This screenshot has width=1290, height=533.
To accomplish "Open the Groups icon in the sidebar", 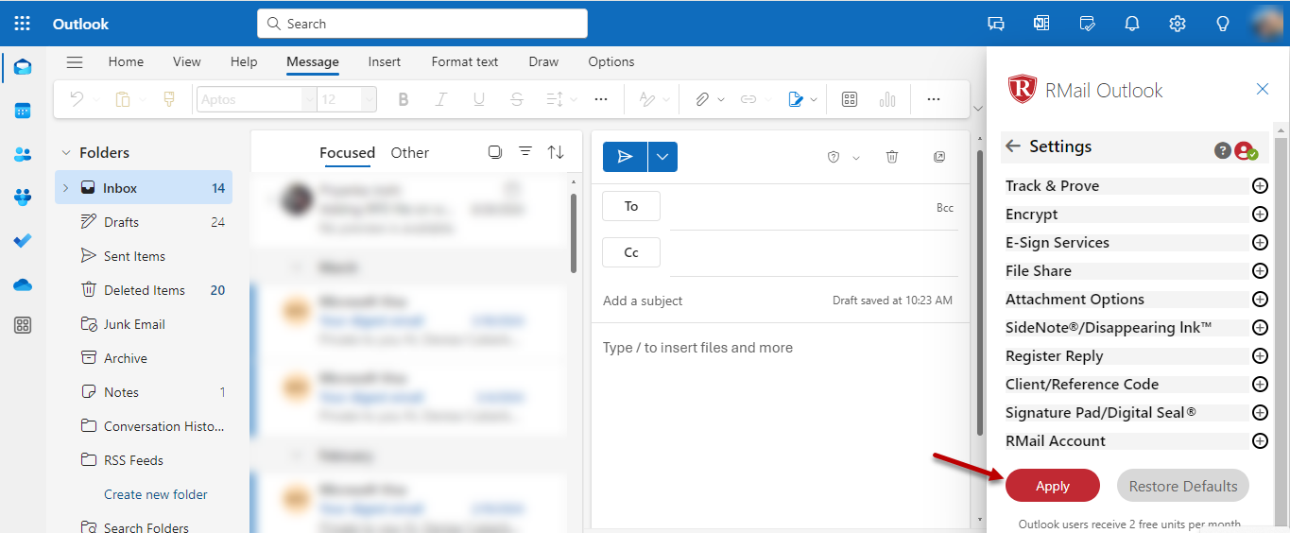I will [x=23, y=198].
